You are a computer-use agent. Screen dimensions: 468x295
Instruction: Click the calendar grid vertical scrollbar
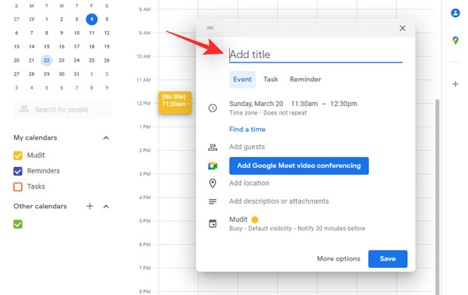pyautogui.click(x=438, y=197)
